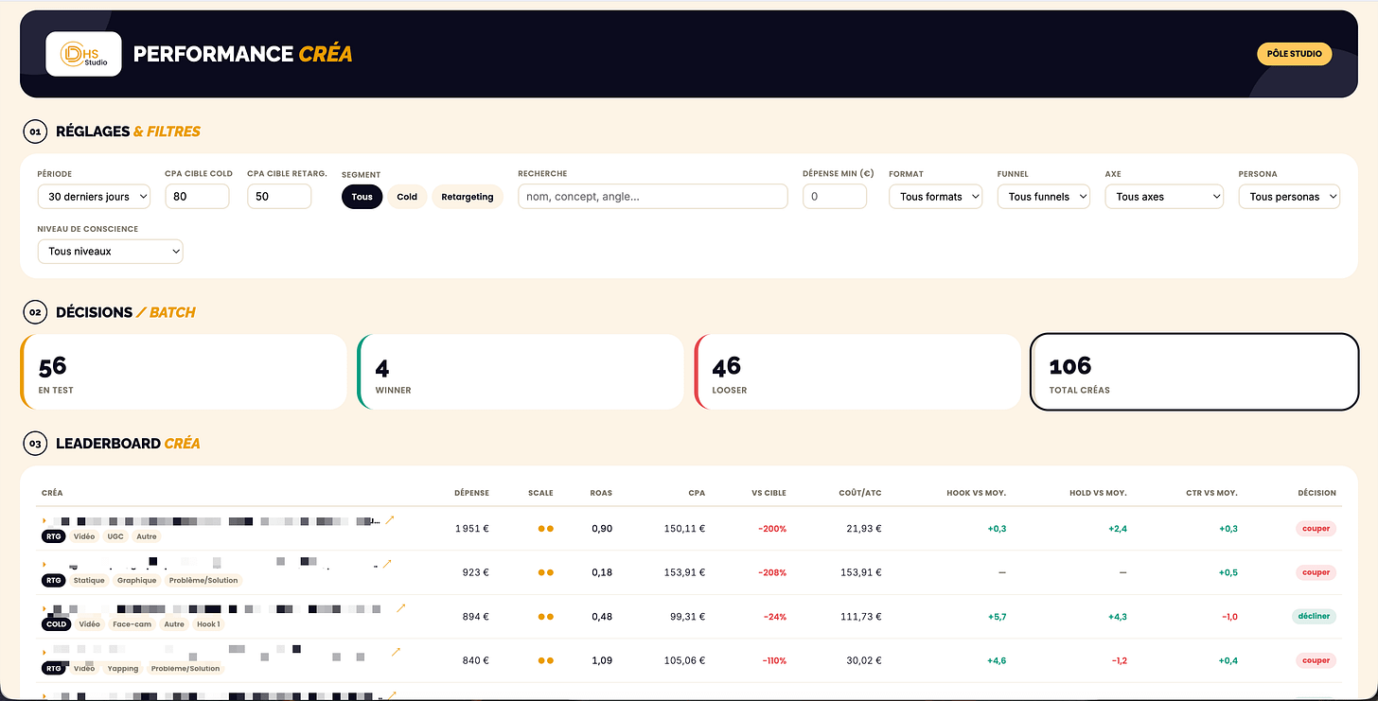
Task: Click the Yapping tag
Action: pyautogui.click(x=123, y=668)
